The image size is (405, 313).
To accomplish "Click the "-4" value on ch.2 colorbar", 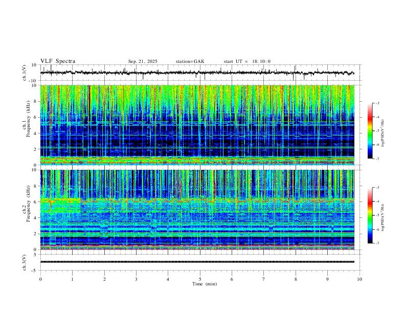I will (377, 202).
